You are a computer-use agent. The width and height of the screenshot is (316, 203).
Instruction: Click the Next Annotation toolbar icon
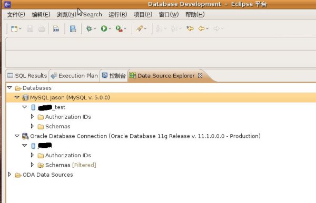[159, 29]
